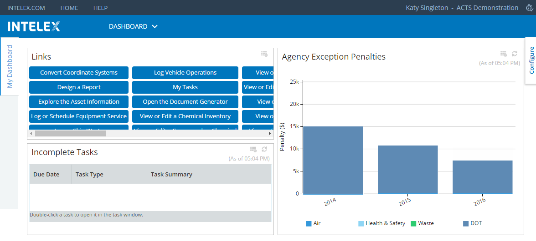Click the 2015 x-axis label
This screenshot has width=536, height=241.
[x=405, y=201]
